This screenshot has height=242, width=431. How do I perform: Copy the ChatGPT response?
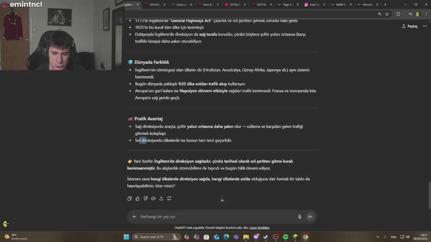tap(130, 199)
